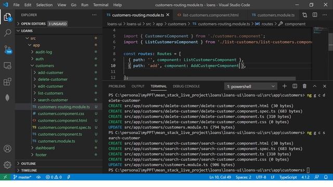Click the eye icon in status bar
The width and height of the screenshot is (333, 187).
point(39,177)
